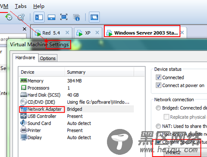The image size is (207, 157).
Task: Select the Network Adapter icon
Action: pyautogui.click(x=24, y=109)
